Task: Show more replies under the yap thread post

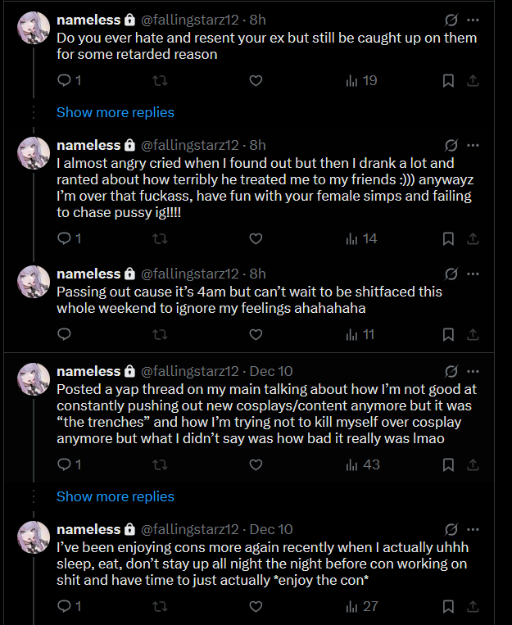Action: click(x=116, y=496)
